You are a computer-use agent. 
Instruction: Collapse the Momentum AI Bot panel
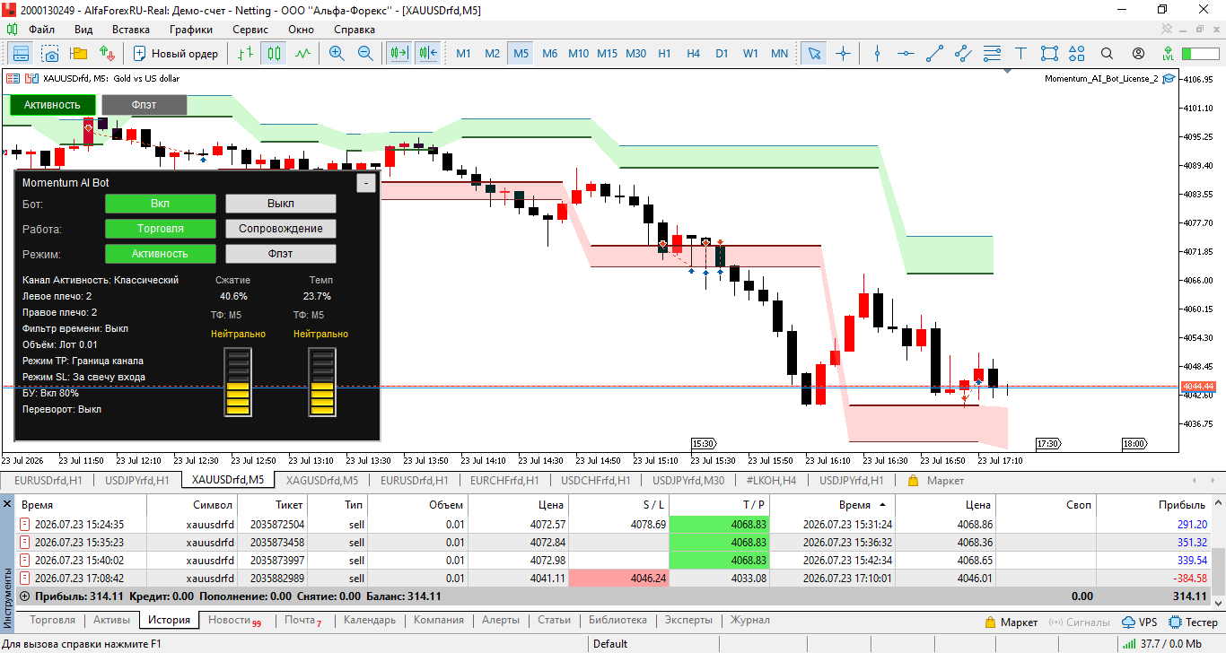tap(366, 183)
